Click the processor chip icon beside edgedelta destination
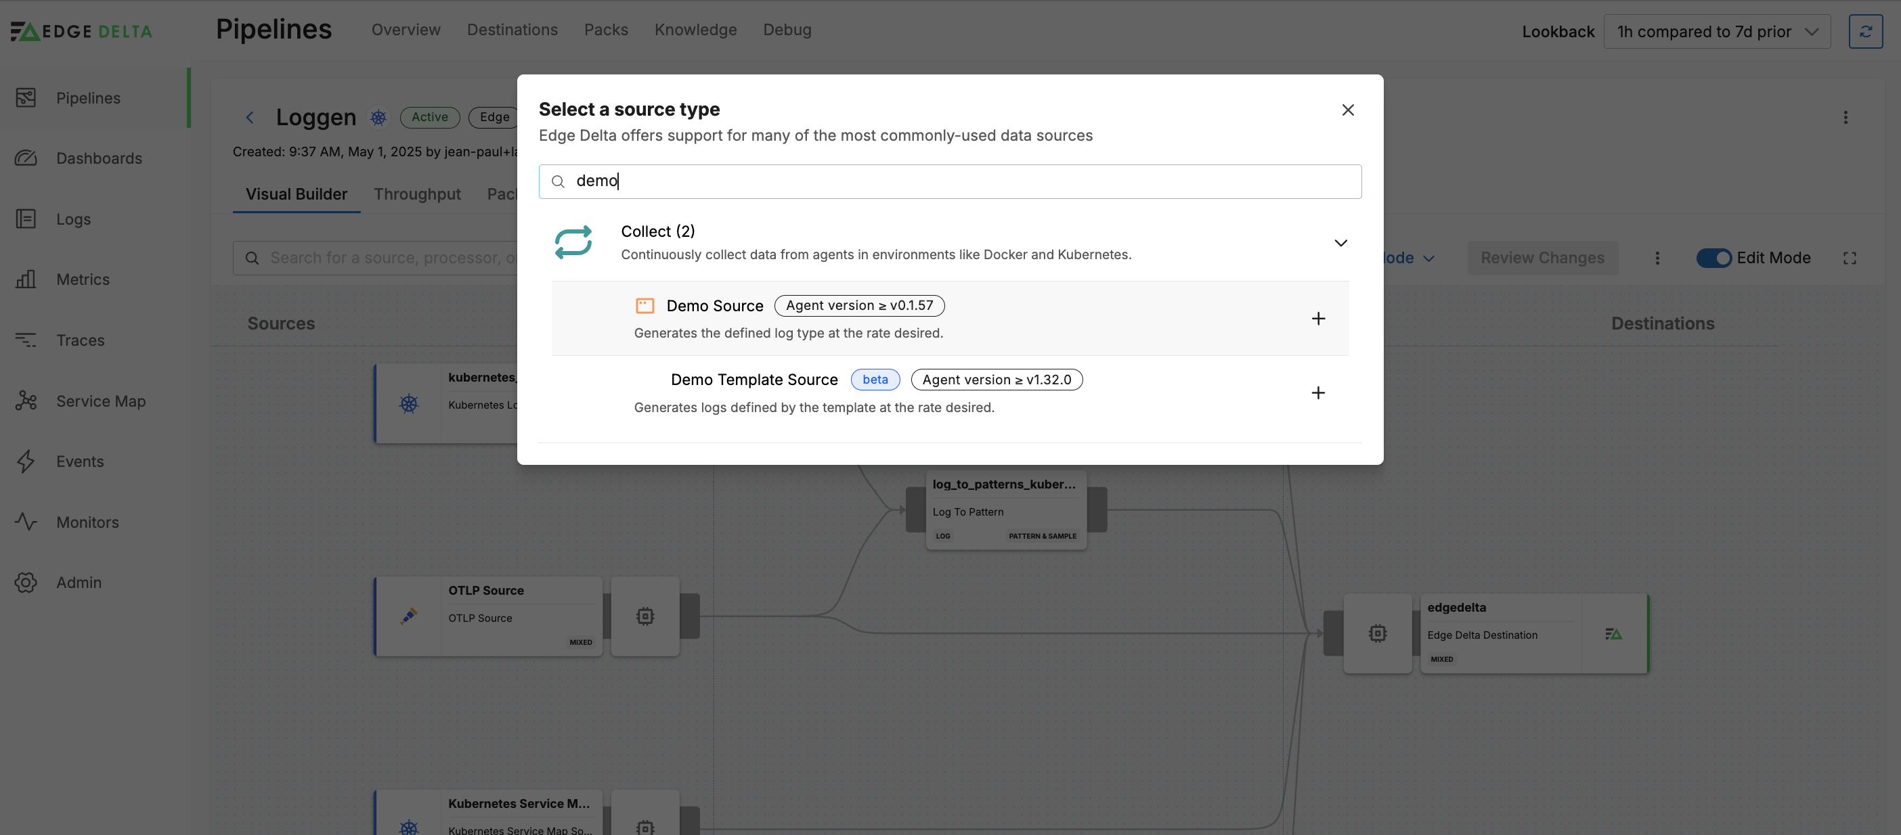The width and height of the screenshot is (1901, 835). click(1377, 633)
